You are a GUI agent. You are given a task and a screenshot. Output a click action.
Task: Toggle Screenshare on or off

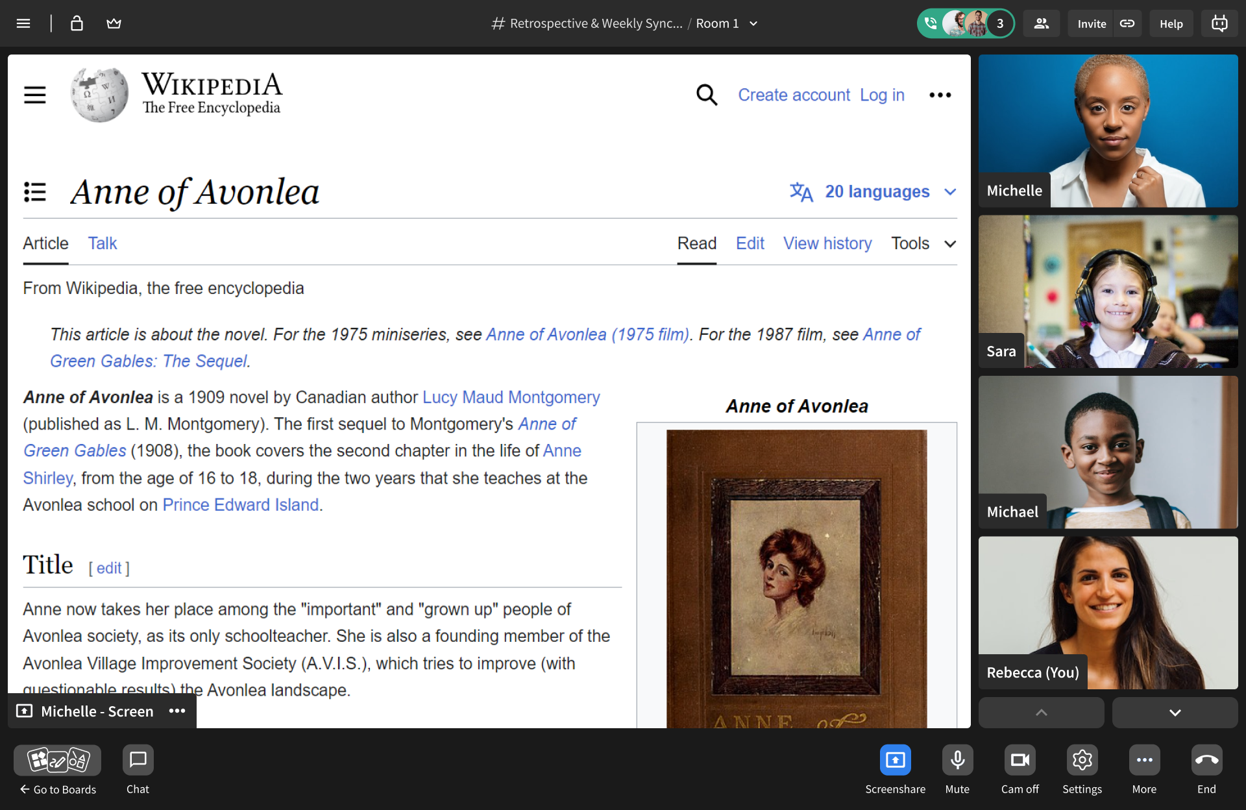tap(895, 760)
